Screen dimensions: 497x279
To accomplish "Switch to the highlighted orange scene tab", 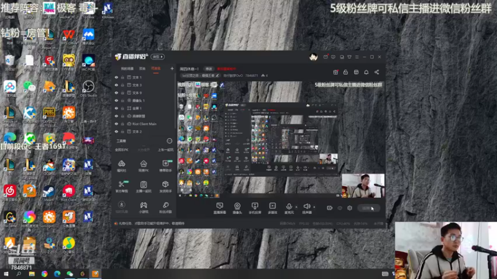I will [156, 69].
